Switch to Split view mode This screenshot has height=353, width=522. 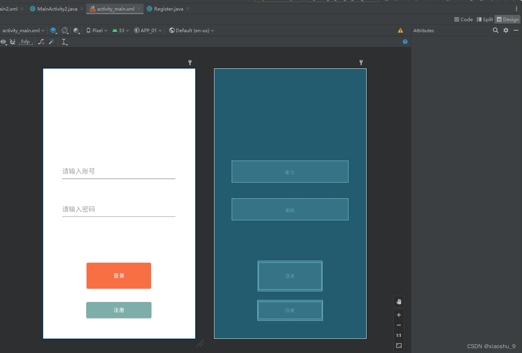click(x=485, y=19)
